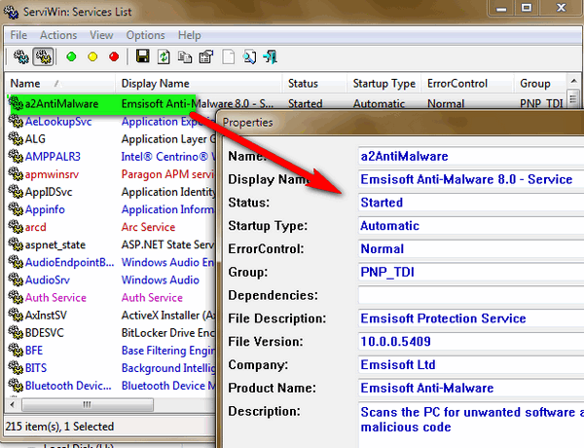Click ServiWin title bar app icon

click(x=11, y=12)
